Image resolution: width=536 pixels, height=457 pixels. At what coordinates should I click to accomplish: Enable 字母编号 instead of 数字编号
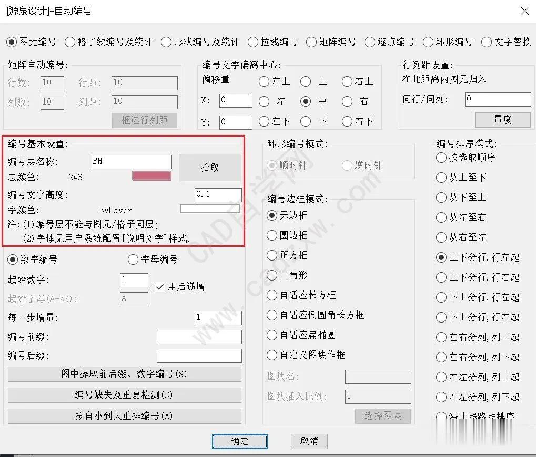[133, 259]
